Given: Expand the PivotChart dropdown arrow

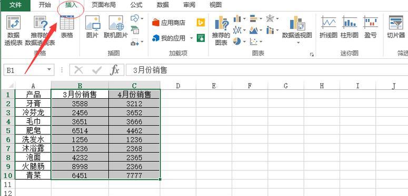Looking at the screenshot, I should [x=298, y=43].
